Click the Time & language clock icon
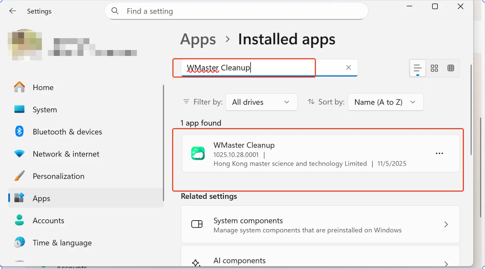This screenshot has height=269, width=485. coord(19,242)
